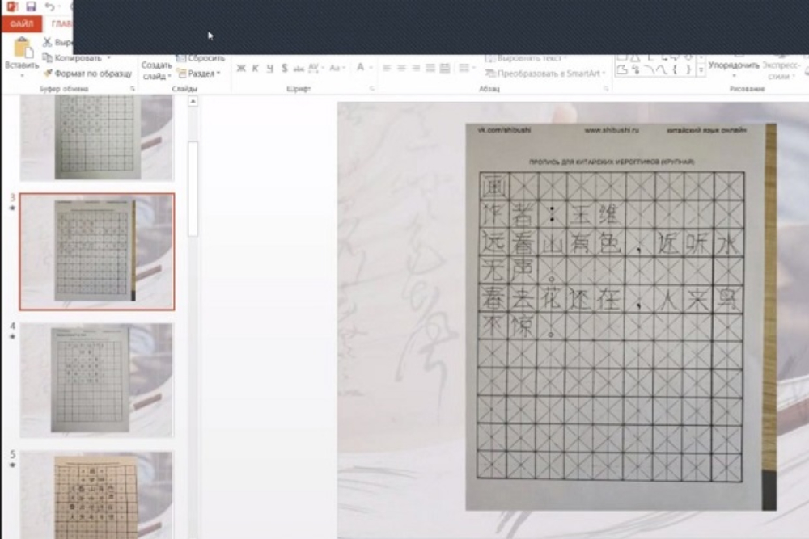Click the New Slide (Создать слайд) button
The image size is (809, 539).
coord(156,69)
